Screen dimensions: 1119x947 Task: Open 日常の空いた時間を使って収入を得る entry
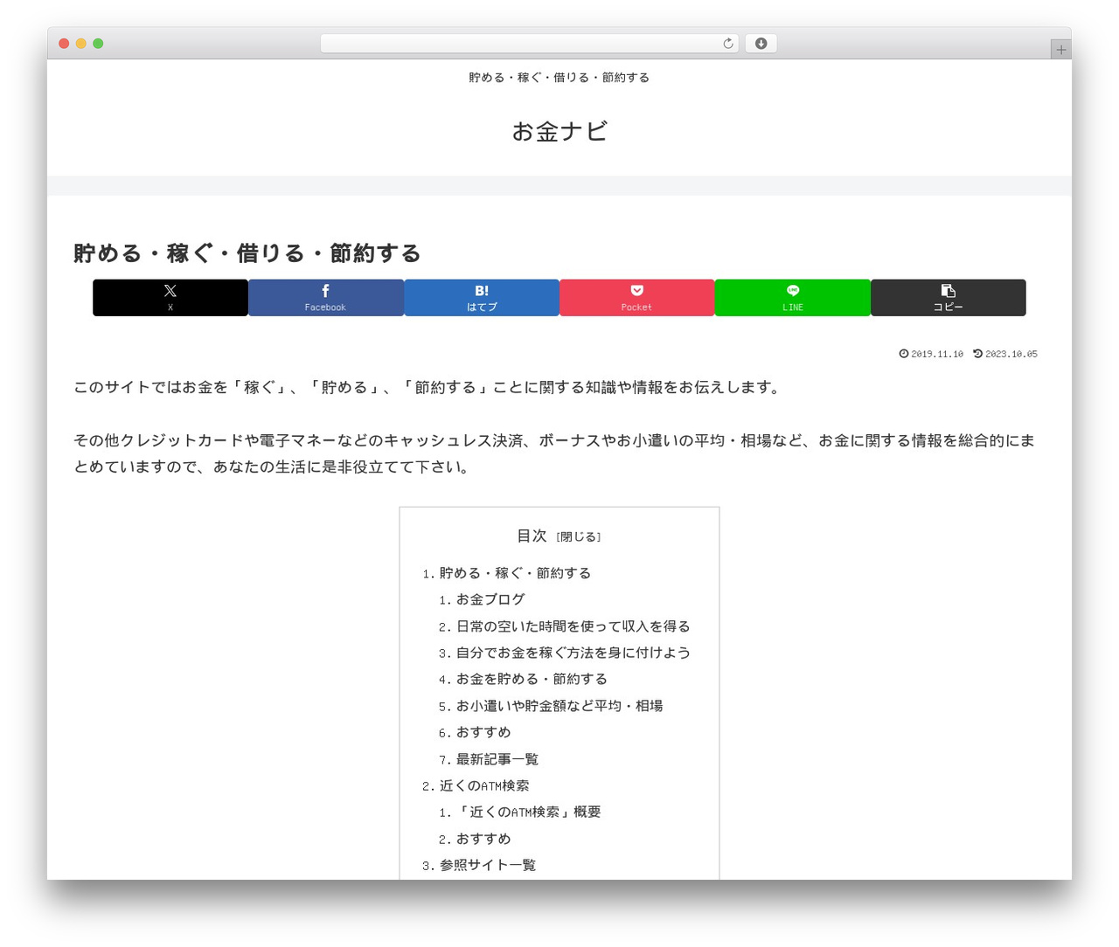[x=573, y=626]
